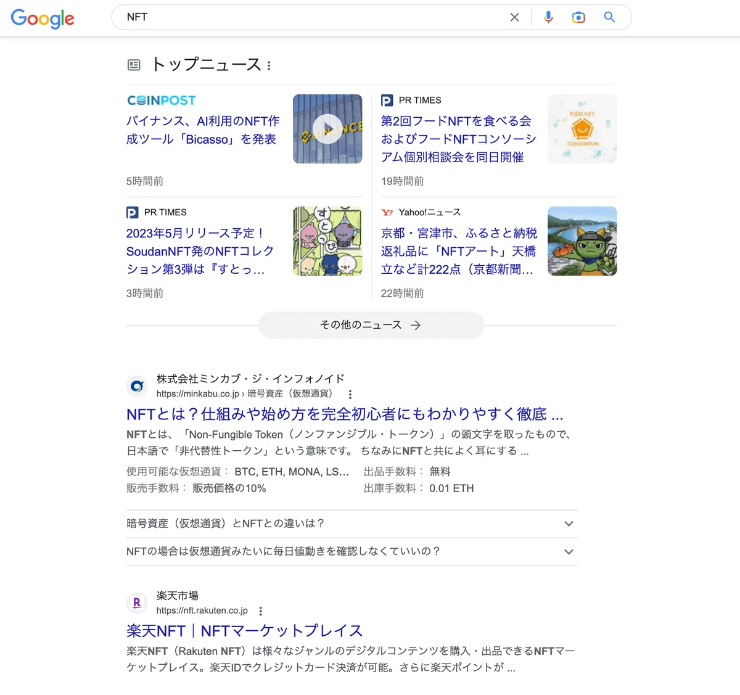
Task: Open the green ninja character thumbnail
Action: (582, 241)
